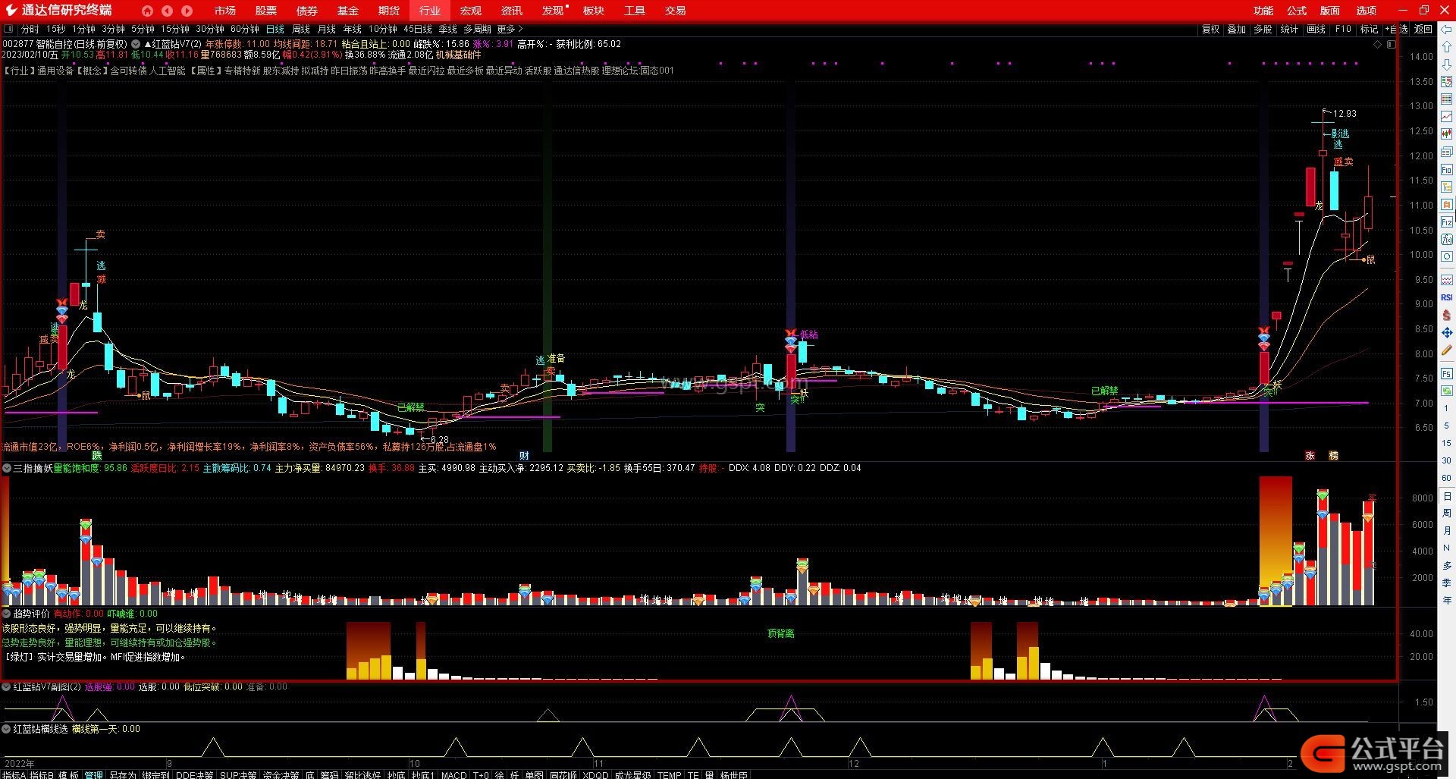Open the 红蓝钻V7(2) main indicator dropdown
Viewport: 1456px width, 779px height.
[136, 44]
